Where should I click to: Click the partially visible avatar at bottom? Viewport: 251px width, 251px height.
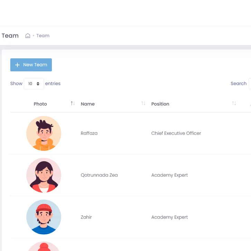[x=44, y=247]
